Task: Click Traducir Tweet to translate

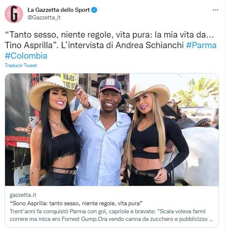Action: [x=21, y=65]
